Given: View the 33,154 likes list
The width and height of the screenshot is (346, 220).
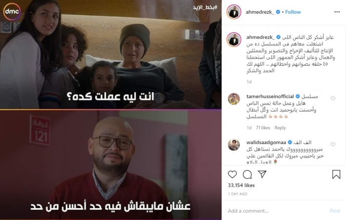Looking at the screenshot, I should 241,185.
